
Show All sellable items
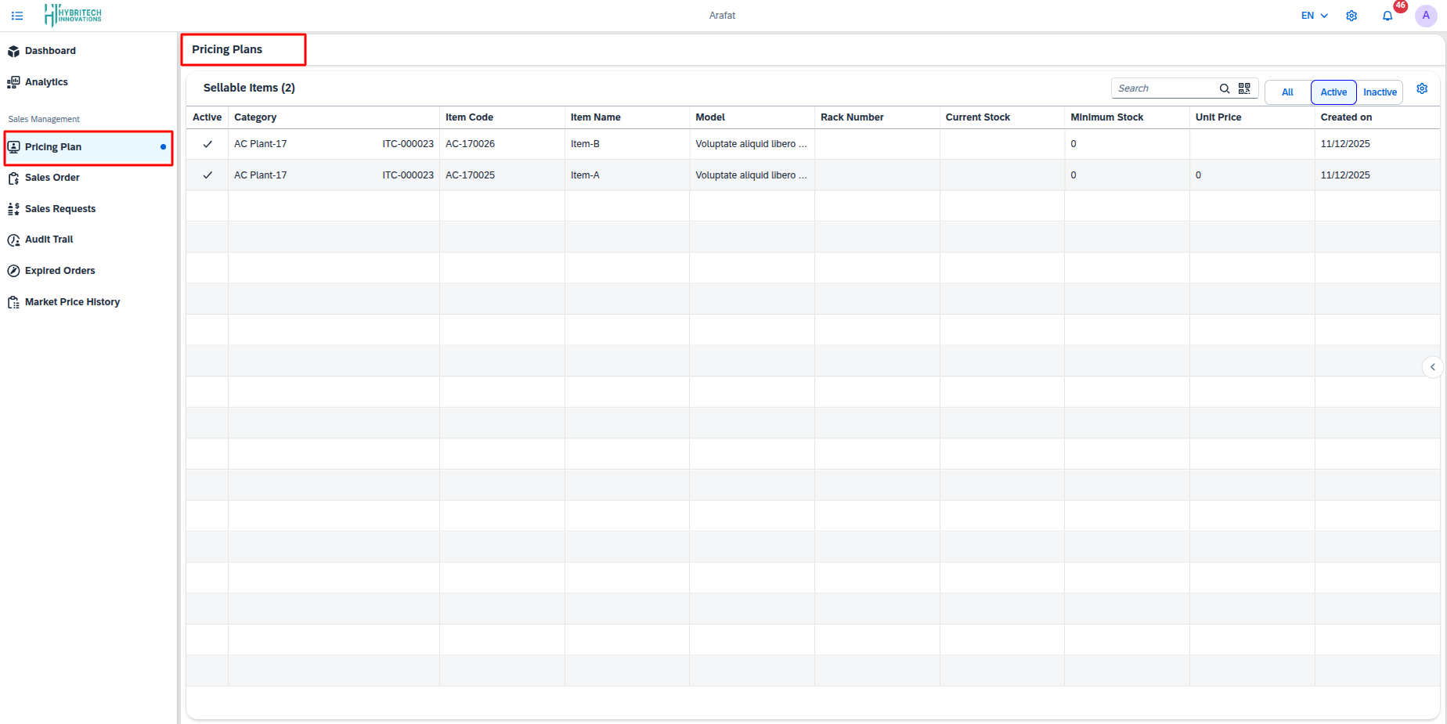tap(1286, 92)
